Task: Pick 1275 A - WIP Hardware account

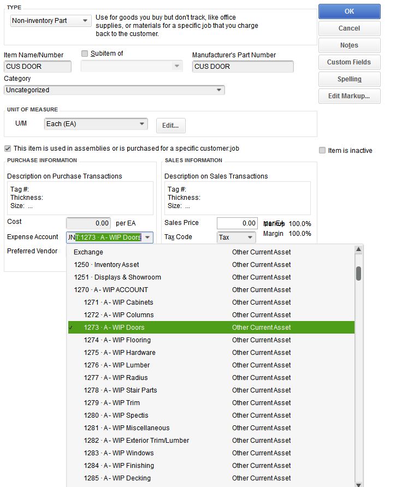Action: tap(120, 353)
